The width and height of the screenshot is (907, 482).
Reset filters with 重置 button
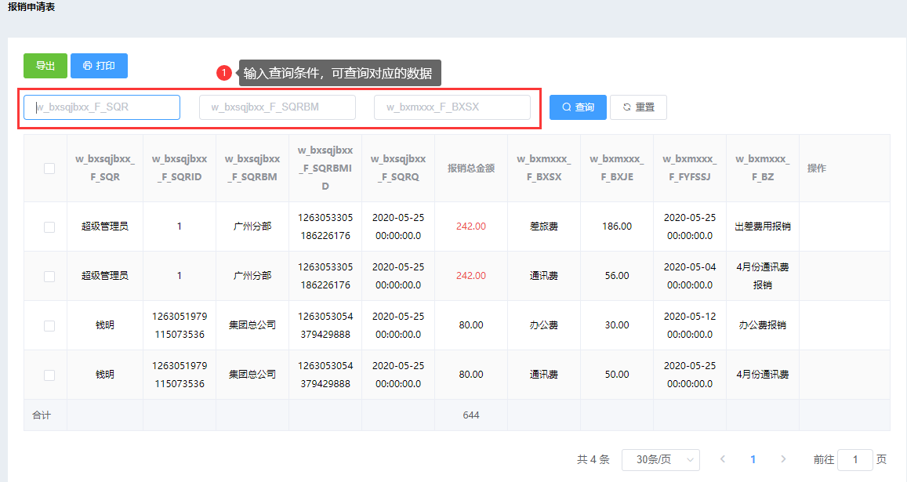638,107
